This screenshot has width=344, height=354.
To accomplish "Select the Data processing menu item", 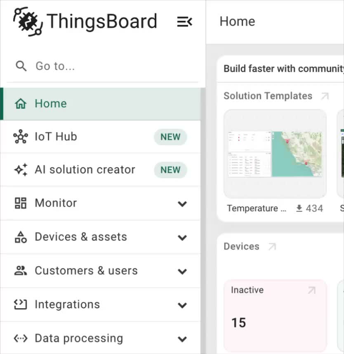I will click(101, 338).
